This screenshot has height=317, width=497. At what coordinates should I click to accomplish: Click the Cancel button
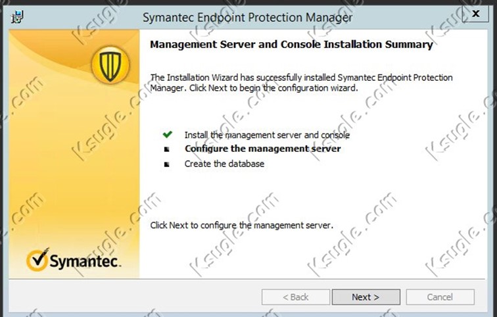(x=440, y=297)
